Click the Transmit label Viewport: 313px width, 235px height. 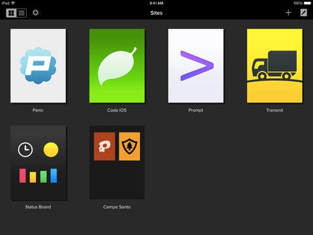point(275,110)
